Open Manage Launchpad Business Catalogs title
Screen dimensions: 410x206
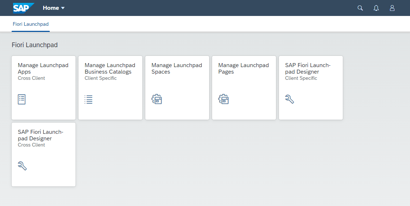click(x=110, y=69)
